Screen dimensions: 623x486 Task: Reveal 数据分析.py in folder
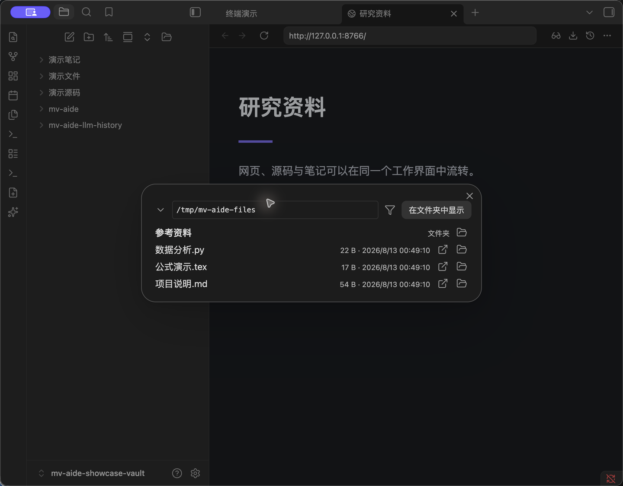coord(462,249)
